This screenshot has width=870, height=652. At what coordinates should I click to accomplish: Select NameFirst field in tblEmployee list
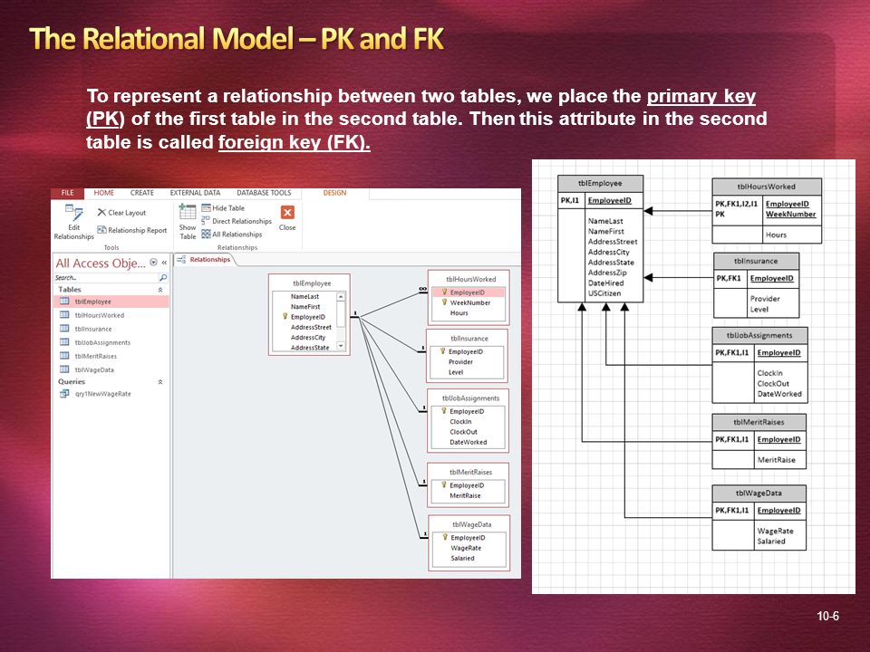click(305, 307)
